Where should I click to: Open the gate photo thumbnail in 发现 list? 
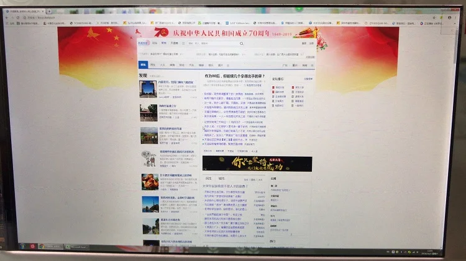click(x=148, y=89)
